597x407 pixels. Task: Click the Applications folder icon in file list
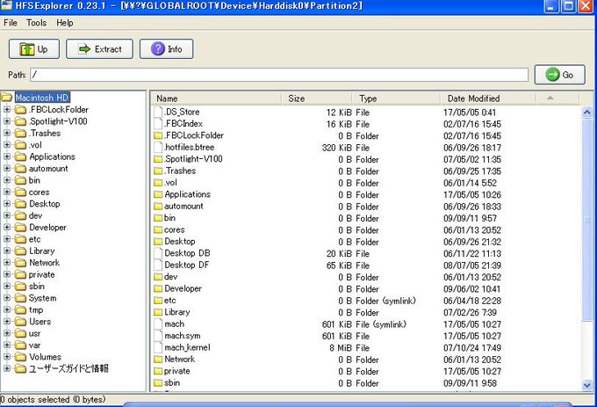click(x=158, y=195)
